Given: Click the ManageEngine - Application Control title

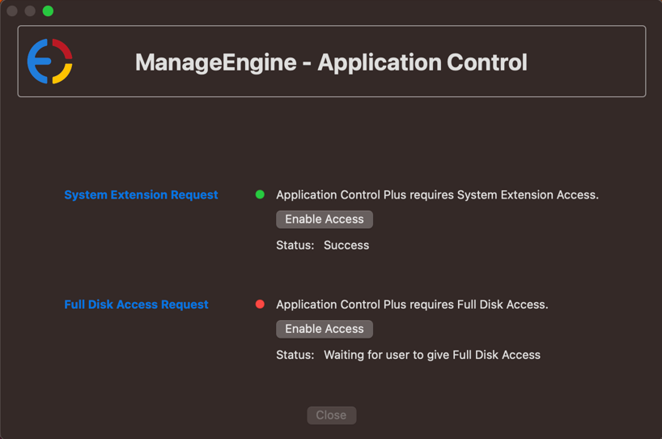Looking at the screenshot, I should click(331, 62).
